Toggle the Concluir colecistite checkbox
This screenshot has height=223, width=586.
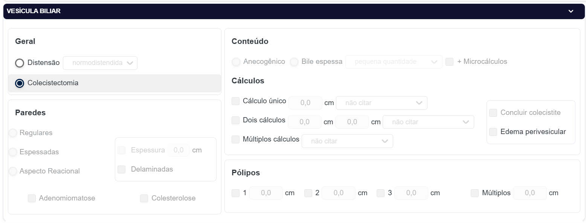(x=493, y=113)
